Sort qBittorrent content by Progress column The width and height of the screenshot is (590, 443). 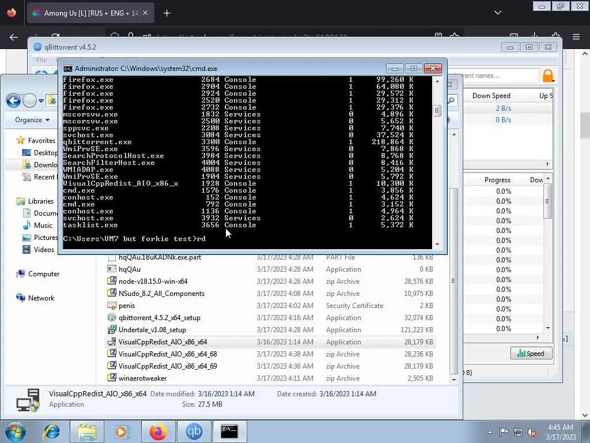coord(497,180)
